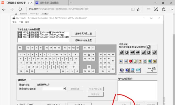Choose the Previous Track special key
Screen dimensions: 175x105
click(132, 52)
